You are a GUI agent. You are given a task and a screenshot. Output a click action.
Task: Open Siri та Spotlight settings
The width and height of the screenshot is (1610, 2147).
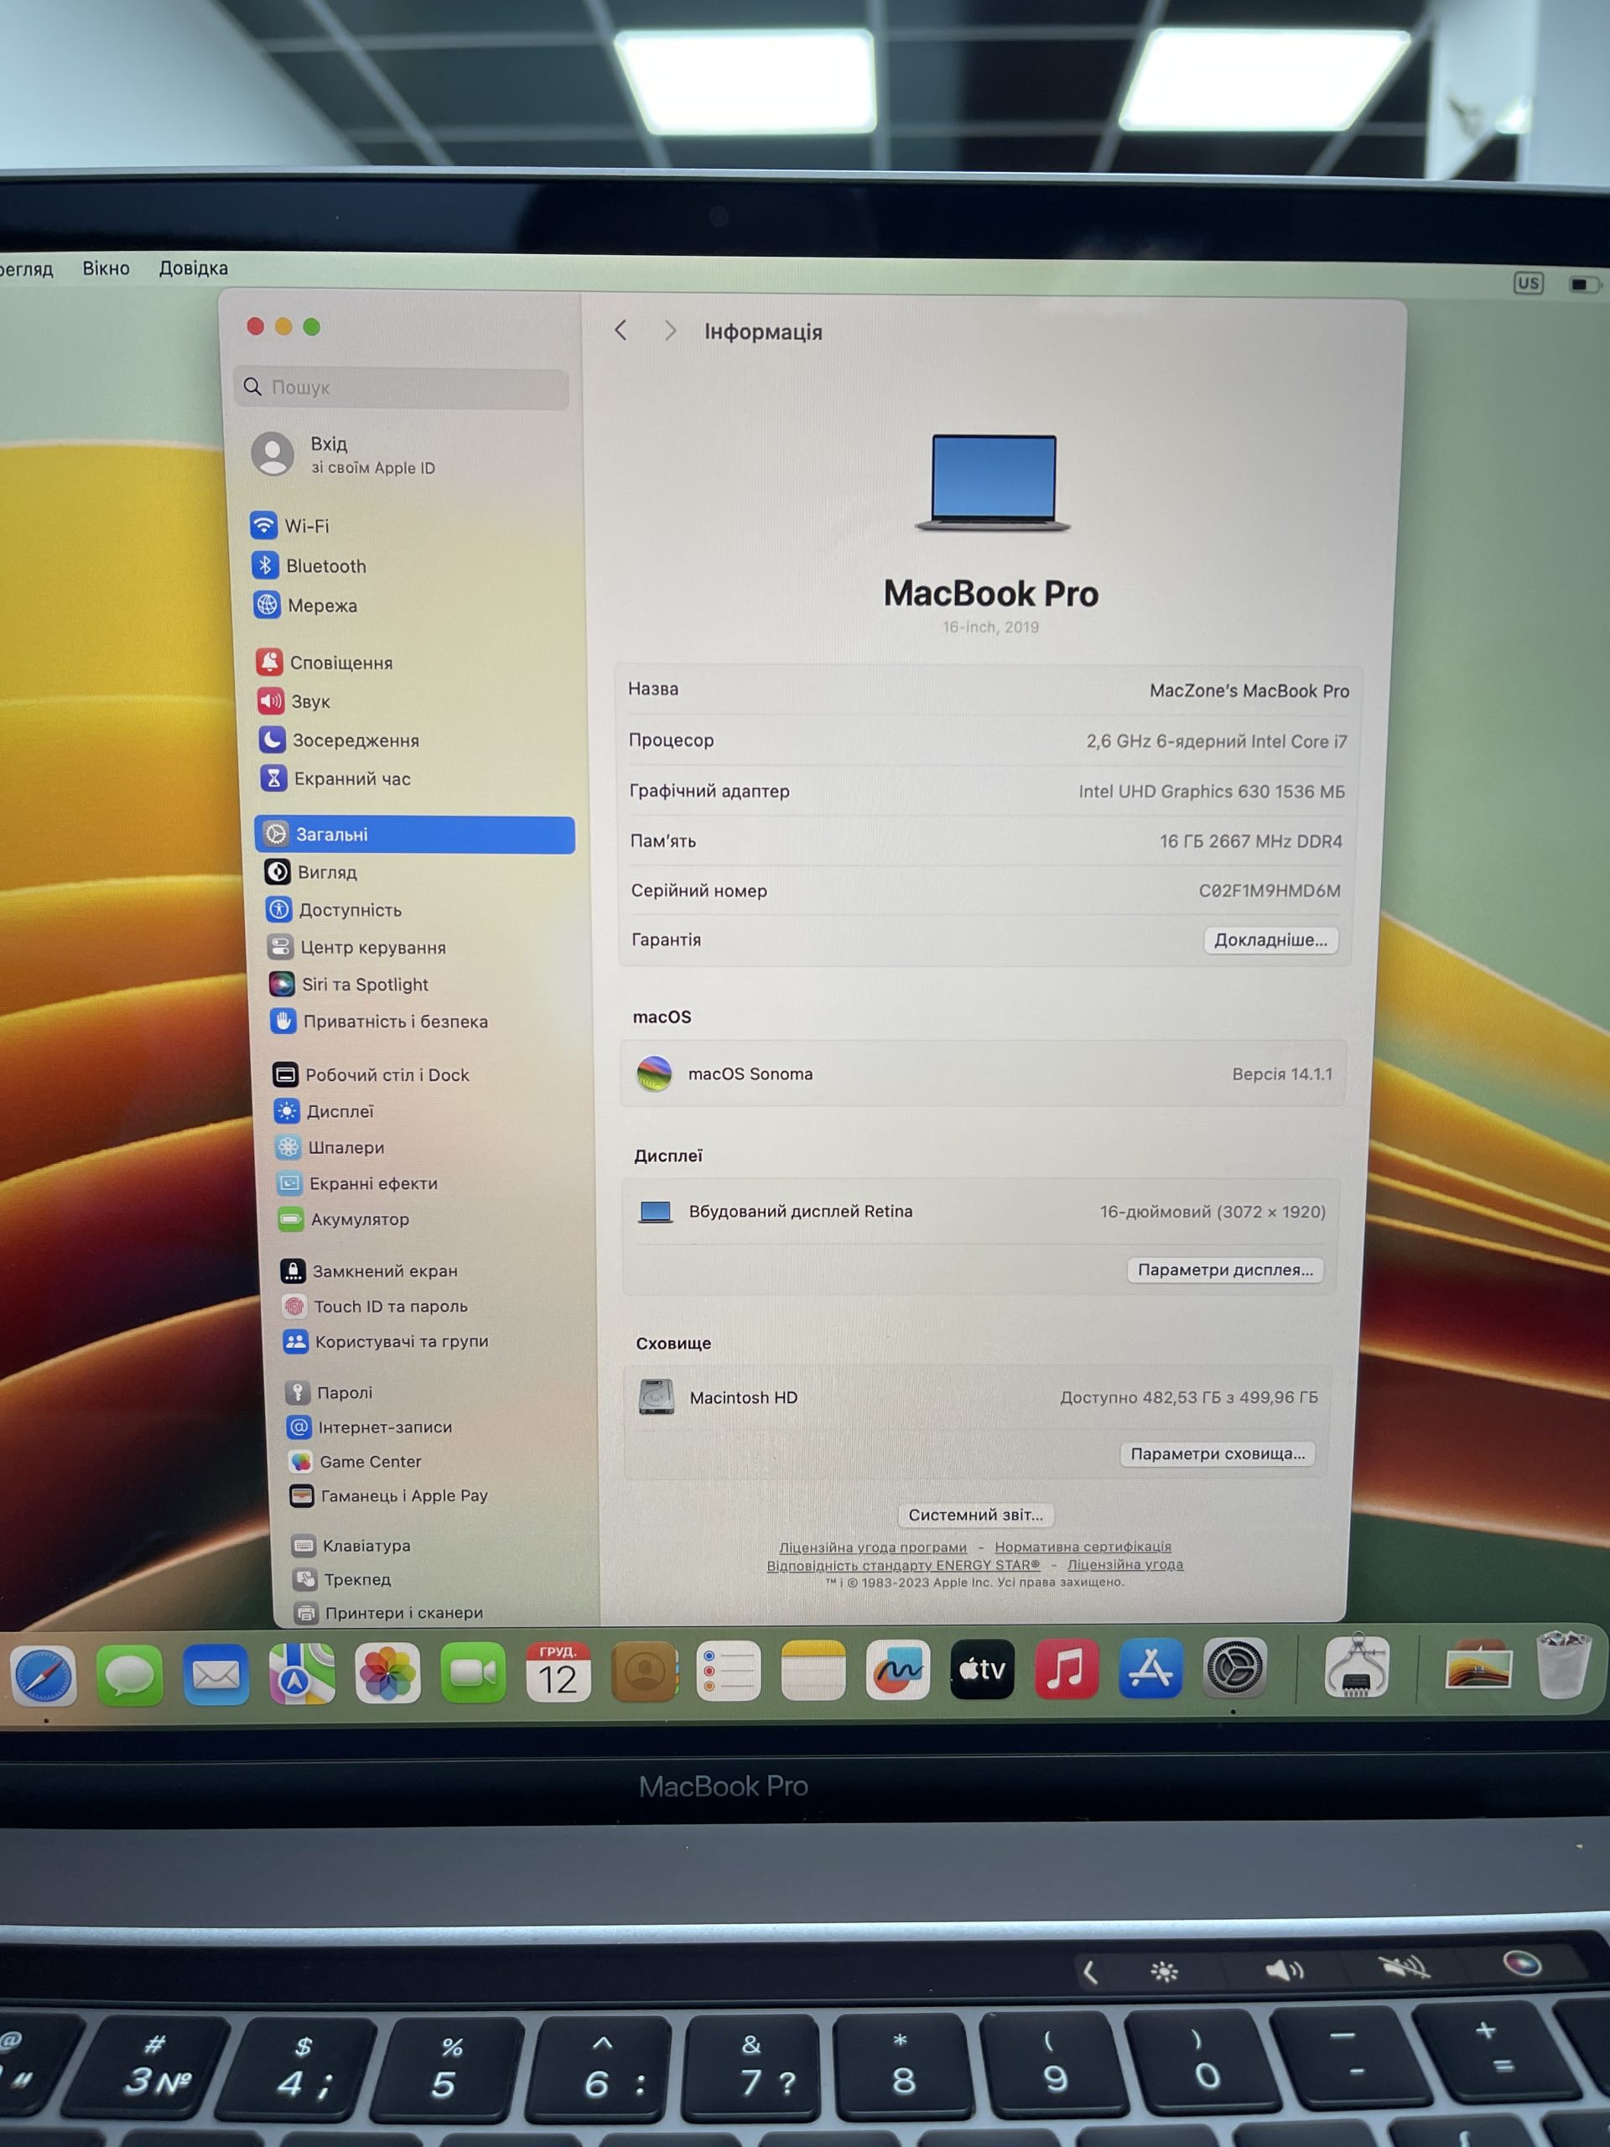click(x=350, y=985)
